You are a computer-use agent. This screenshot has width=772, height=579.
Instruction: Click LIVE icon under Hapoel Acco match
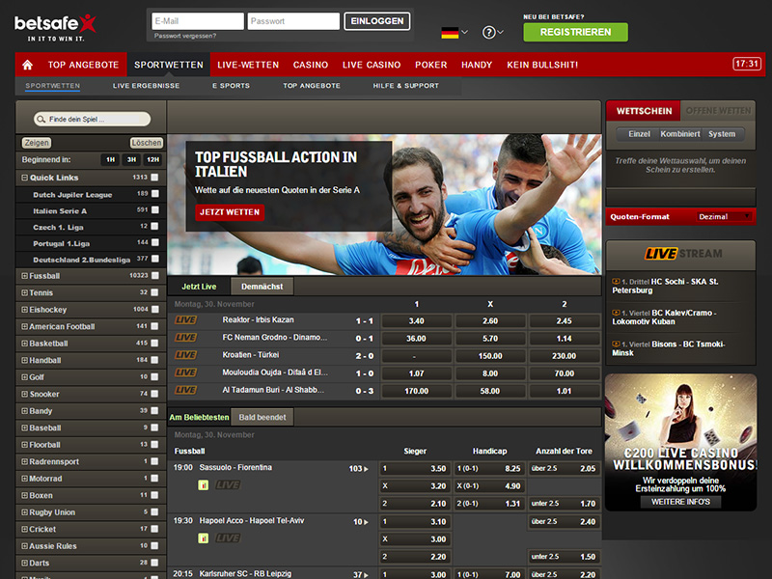point(228,538)
